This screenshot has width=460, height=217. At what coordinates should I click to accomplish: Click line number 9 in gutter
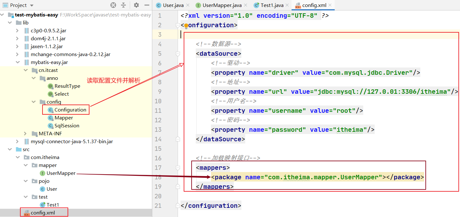160,92
